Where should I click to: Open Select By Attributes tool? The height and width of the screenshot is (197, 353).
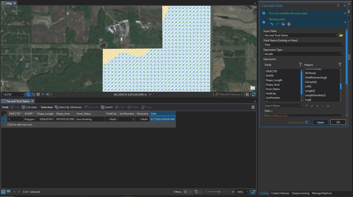[68, 107]
